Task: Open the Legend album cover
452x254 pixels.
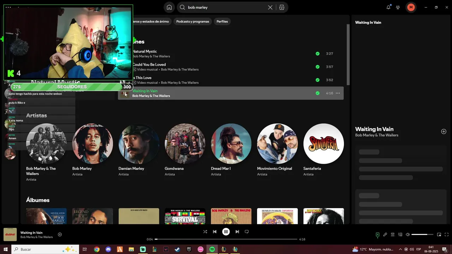Action: click(x=93, y=216)
